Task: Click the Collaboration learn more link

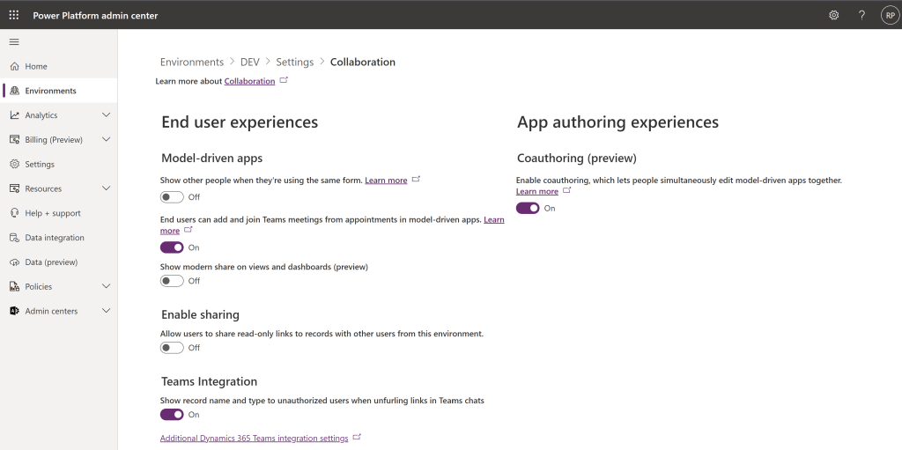Action: (249, 81)
